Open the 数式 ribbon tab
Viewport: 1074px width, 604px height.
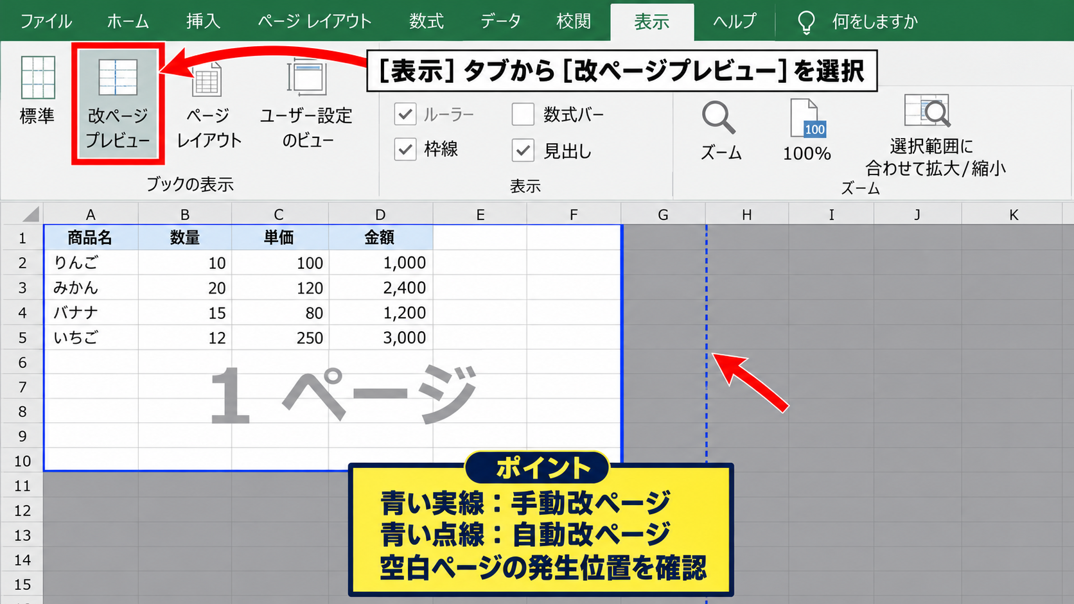coord(426,22)
